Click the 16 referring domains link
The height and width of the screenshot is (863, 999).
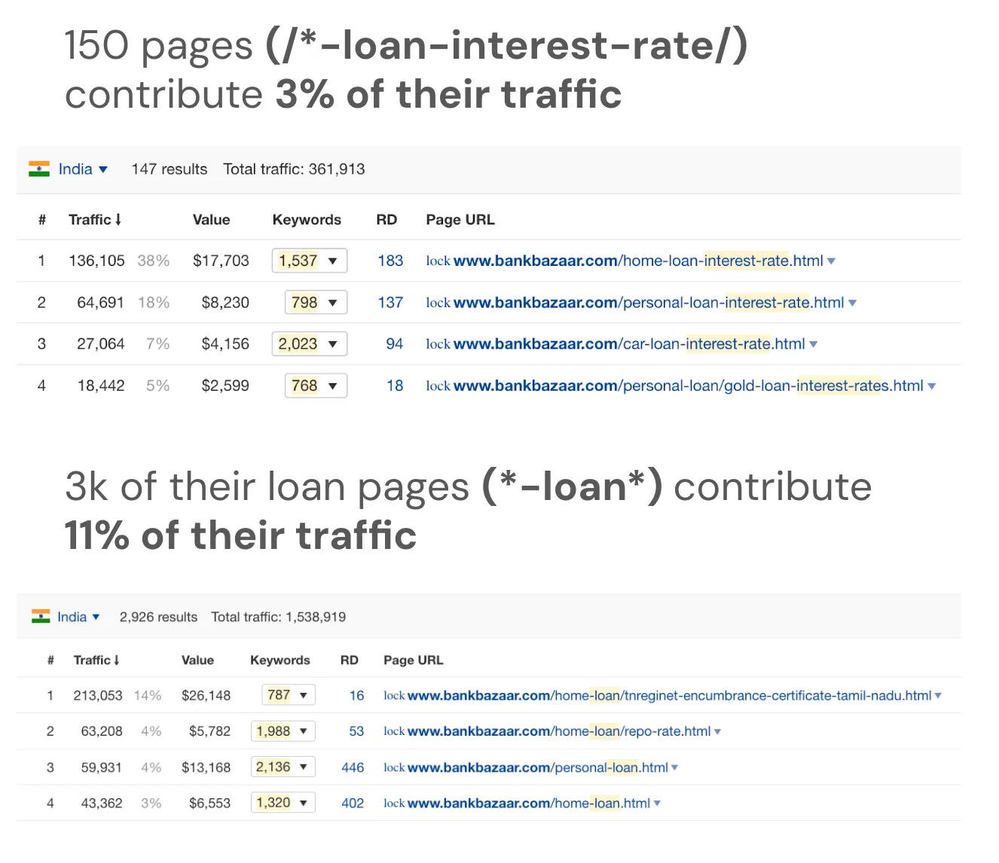(x=356, y=696)
